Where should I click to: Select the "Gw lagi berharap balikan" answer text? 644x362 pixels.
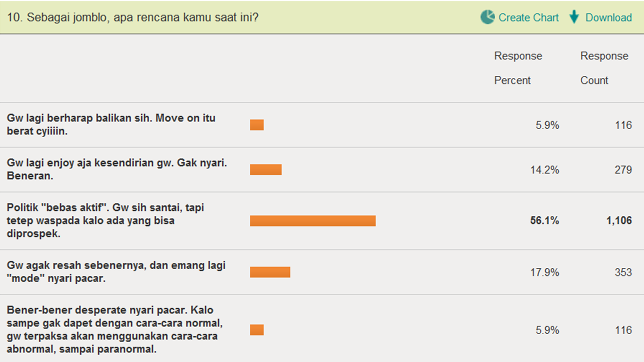[x=111, y=124]
